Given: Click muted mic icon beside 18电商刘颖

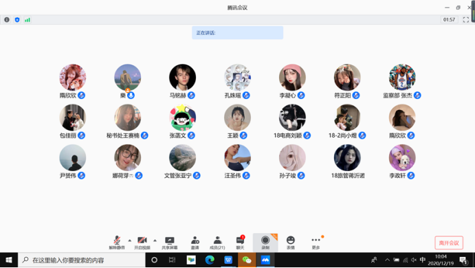Looking at the screenshot, I should point(307,135).
